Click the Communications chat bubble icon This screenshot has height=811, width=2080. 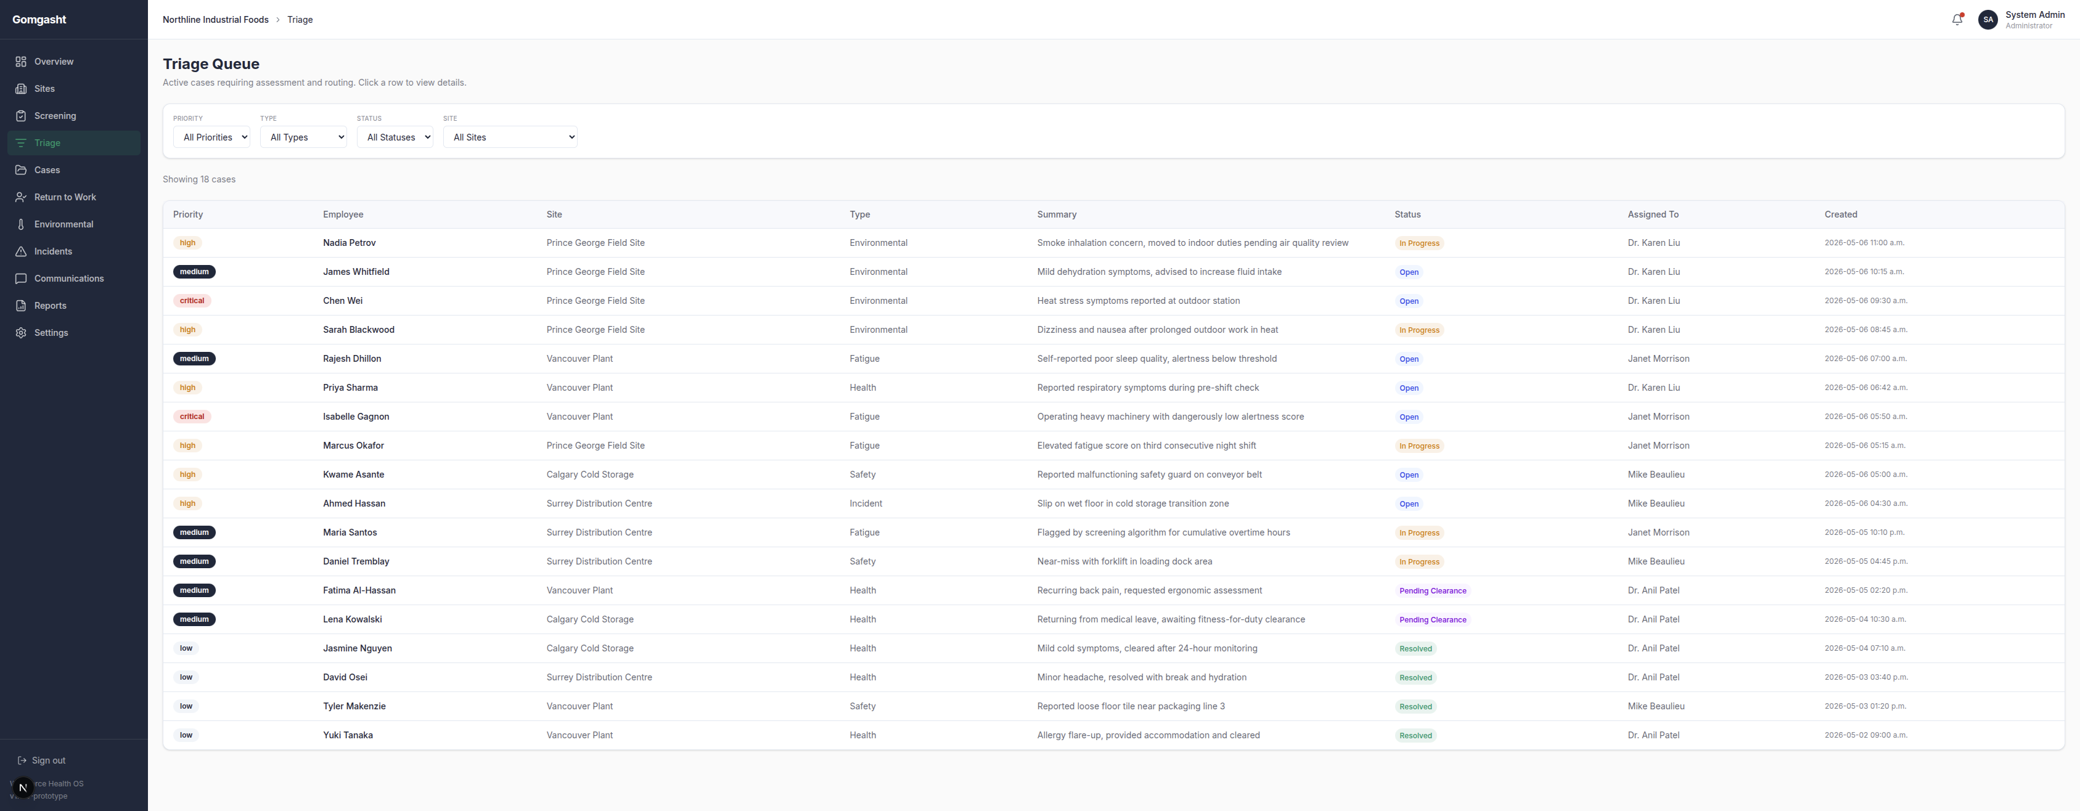click(x=21, y=279)
